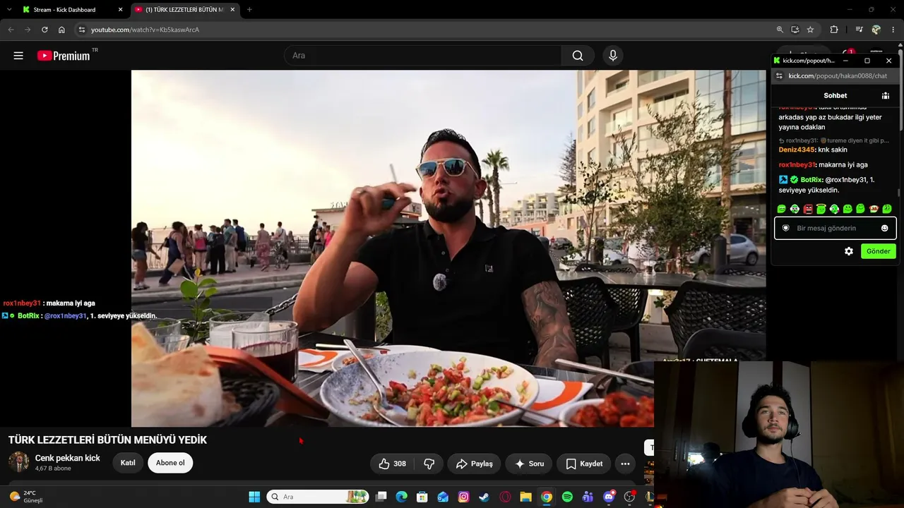This screenshot has width=904, height=508.
Task: Switch to Stream - Kick Dashboard tab
Action: pyautogui.click(x=72, y=10)
